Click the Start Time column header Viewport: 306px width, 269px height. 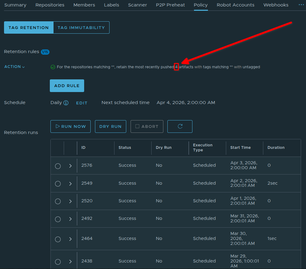tap(240, 148)
